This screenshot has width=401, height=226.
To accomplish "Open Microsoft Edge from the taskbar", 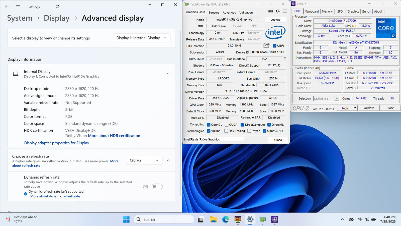I will coord(226,219).
